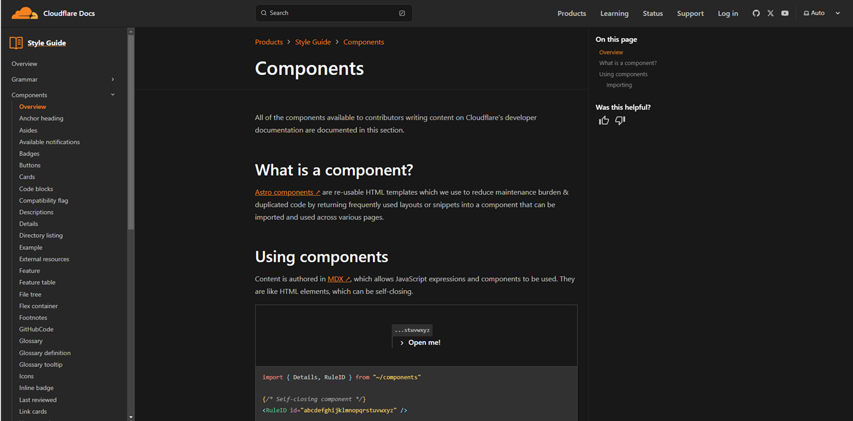This screenshot has height=421, width=853.
Task: Open the Last reviewed sidebar page
Action: pyautogui.click(x=38, y=400)
